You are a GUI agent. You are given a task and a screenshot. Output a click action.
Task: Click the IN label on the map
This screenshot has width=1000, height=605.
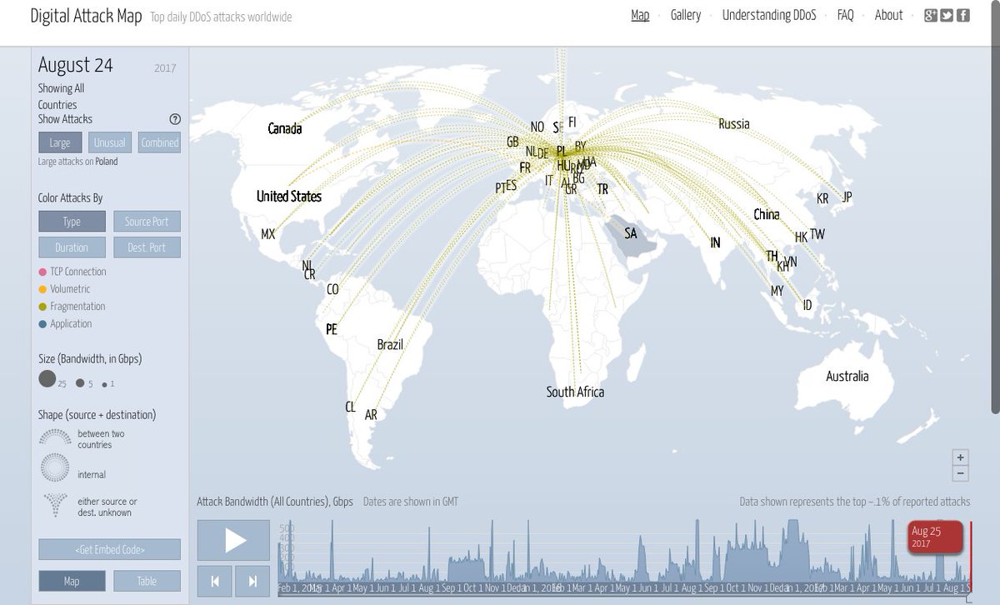715,243
